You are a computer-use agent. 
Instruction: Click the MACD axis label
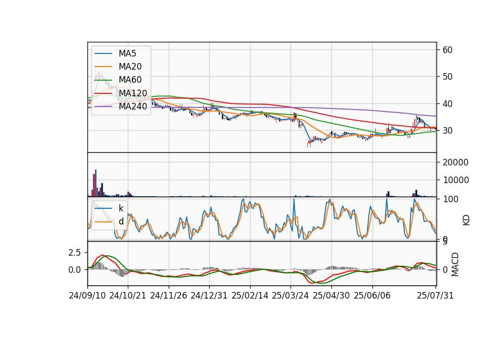point(455,264)
